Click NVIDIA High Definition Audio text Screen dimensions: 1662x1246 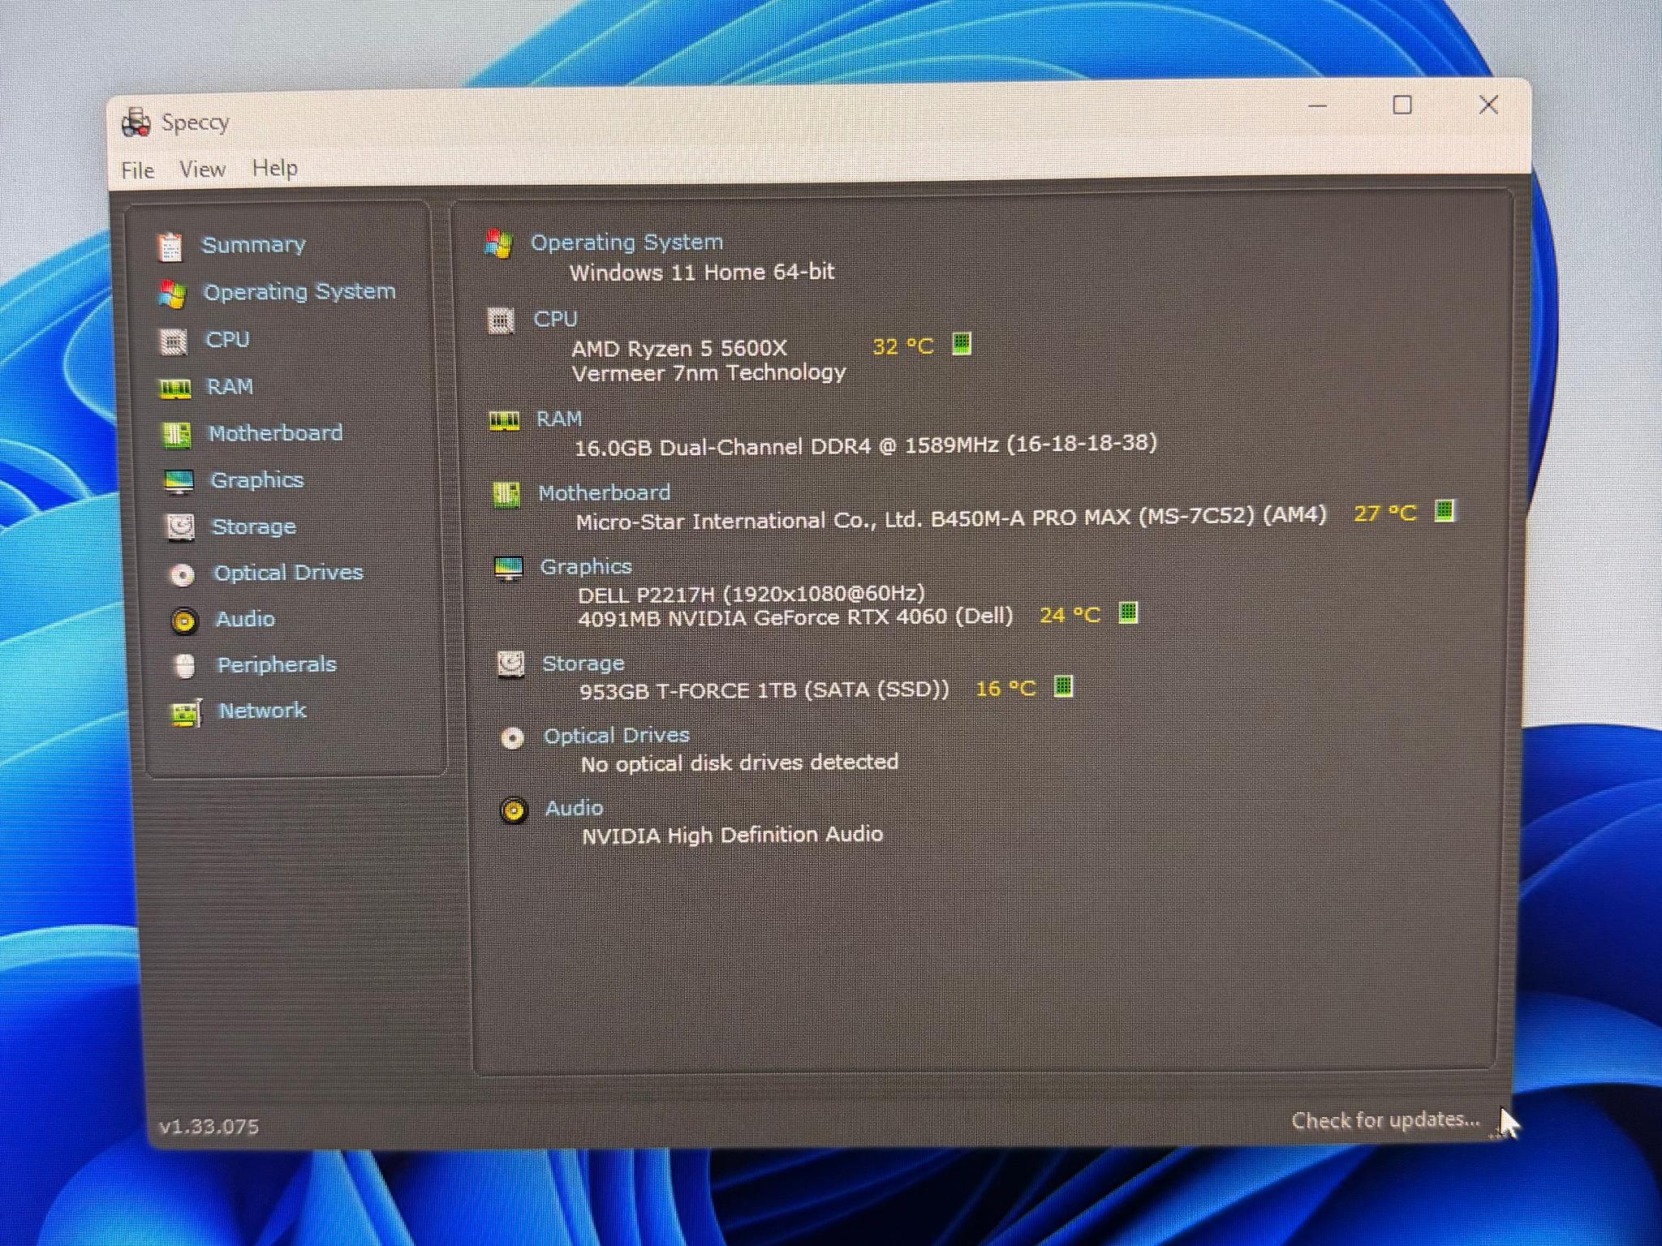point(732,836)
